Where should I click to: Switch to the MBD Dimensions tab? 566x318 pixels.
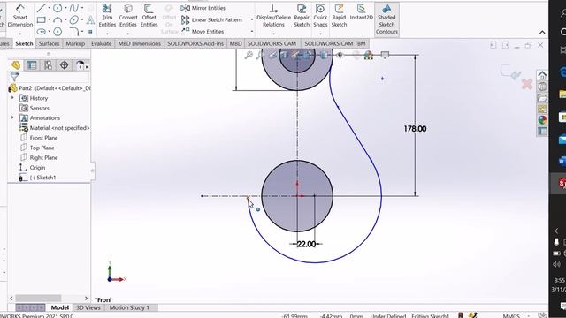(x=140, y=43)
